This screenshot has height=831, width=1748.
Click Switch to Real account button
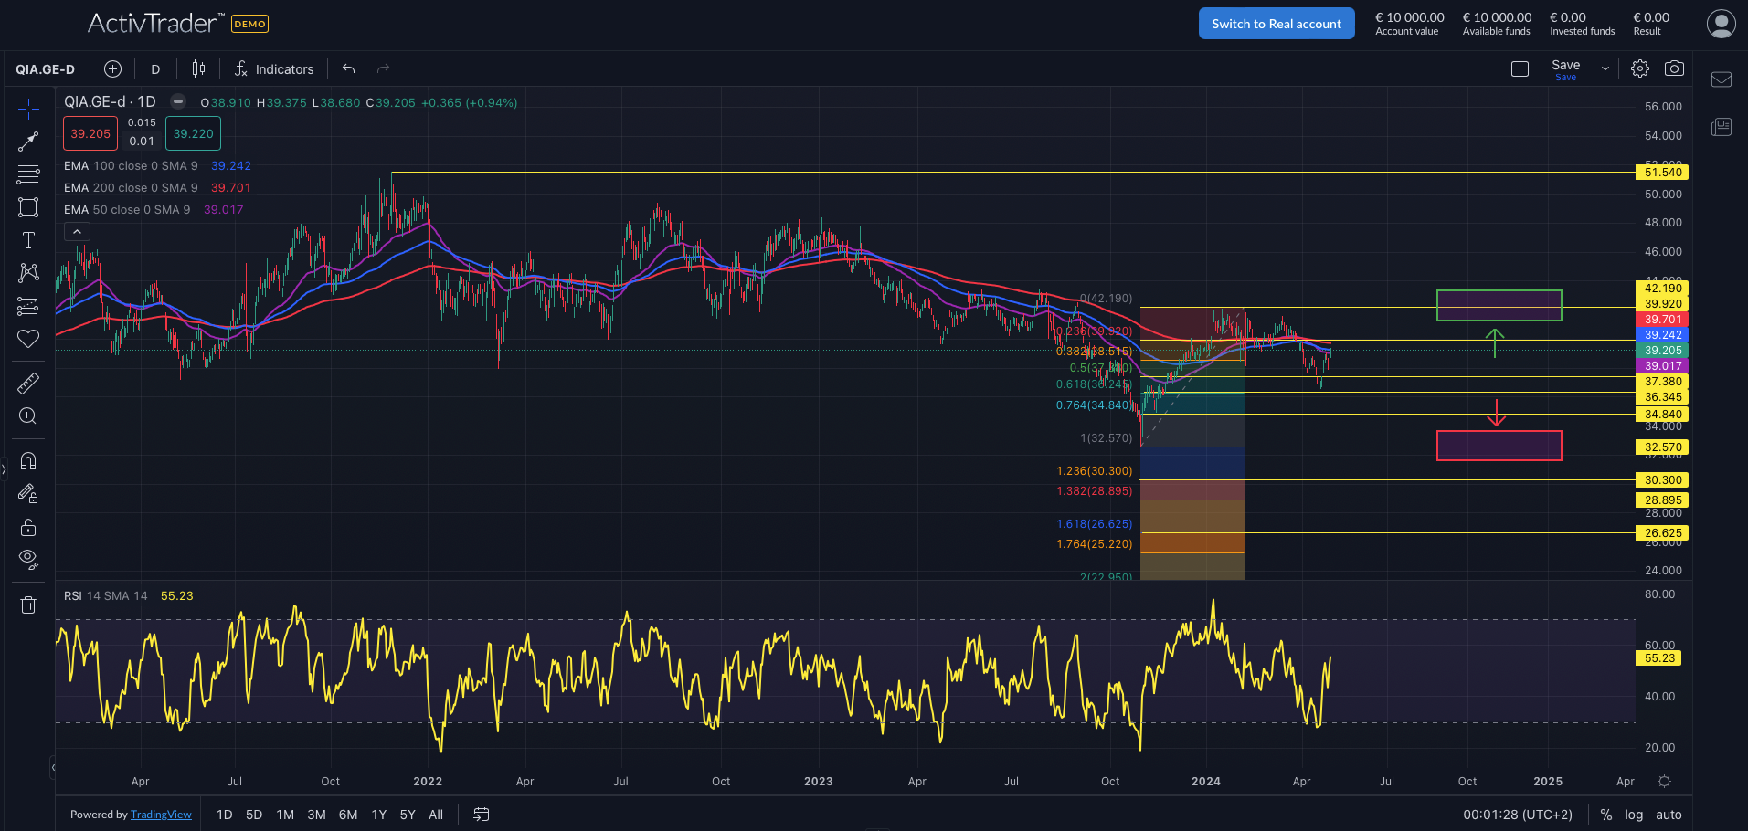point(1276,24)
